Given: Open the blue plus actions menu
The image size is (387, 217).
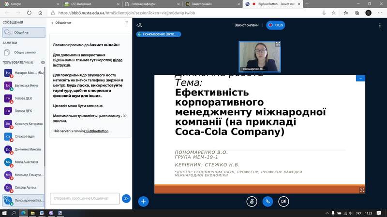Looking at the screenshot, I should tap(143, 202).
